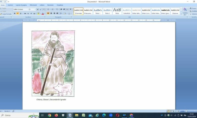Viewport: 197px width, 118px height.
Task: Select the print layout view icon
Action: click(168, 111)
